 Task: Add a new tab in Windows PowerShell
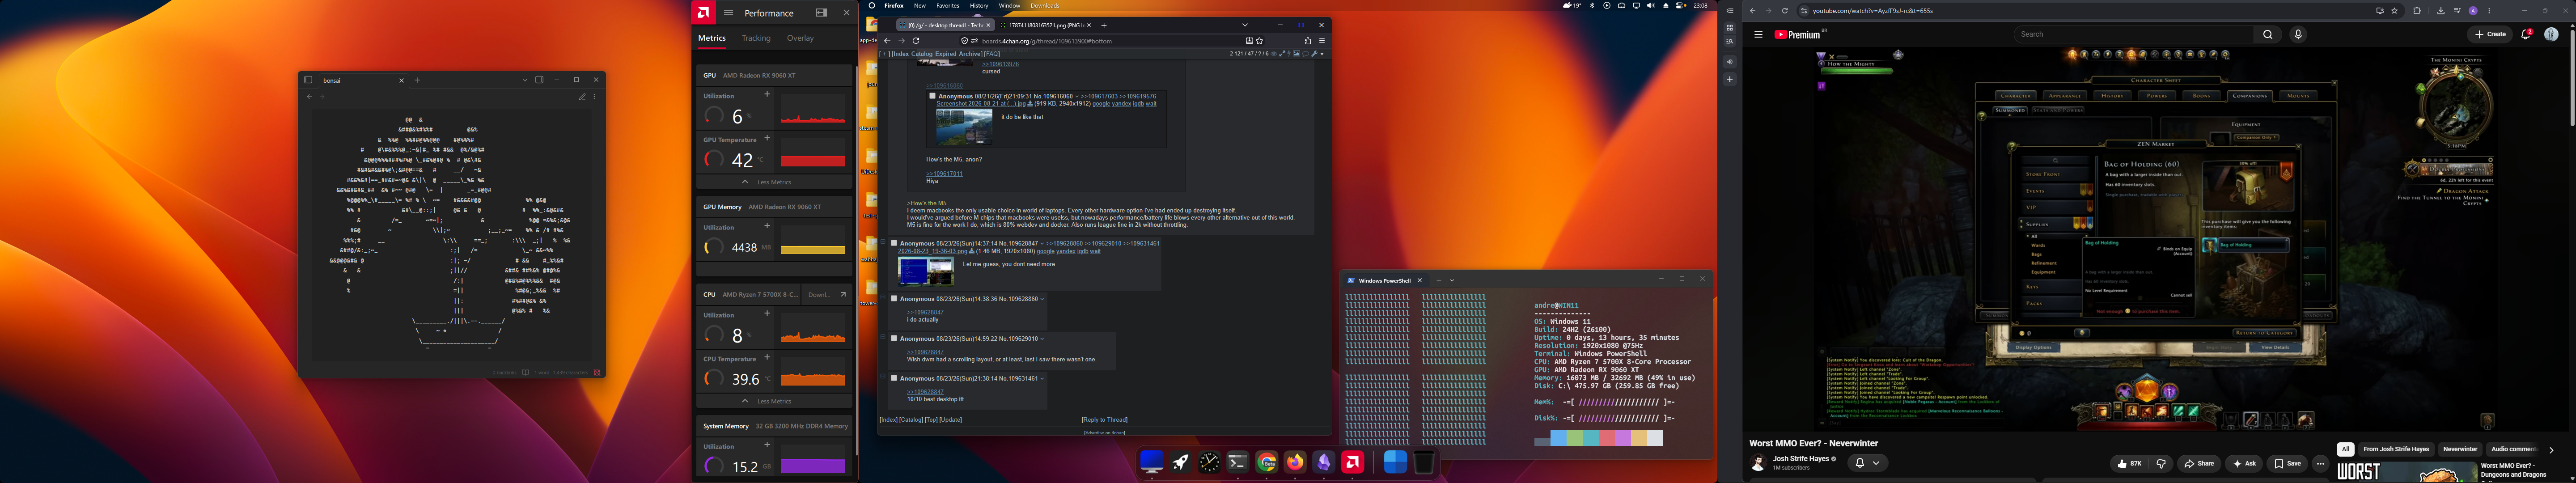1439,280
